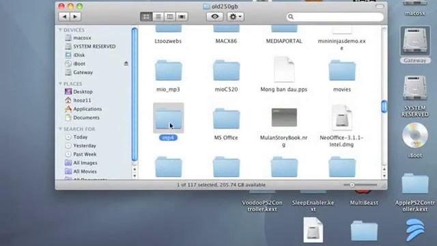Image resolution: width=437 pixels, height=246 pixels.
Task: Click the MACX86 folder label
Action: coord(226,41)
